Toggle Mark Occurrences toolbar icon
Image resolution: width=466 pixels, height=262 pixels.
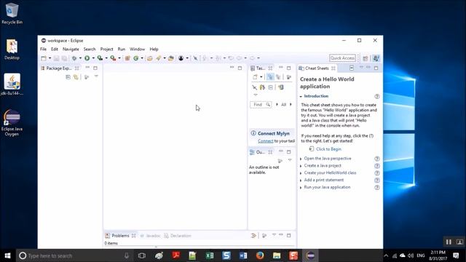pyautogui.click(x=195, y=58)
